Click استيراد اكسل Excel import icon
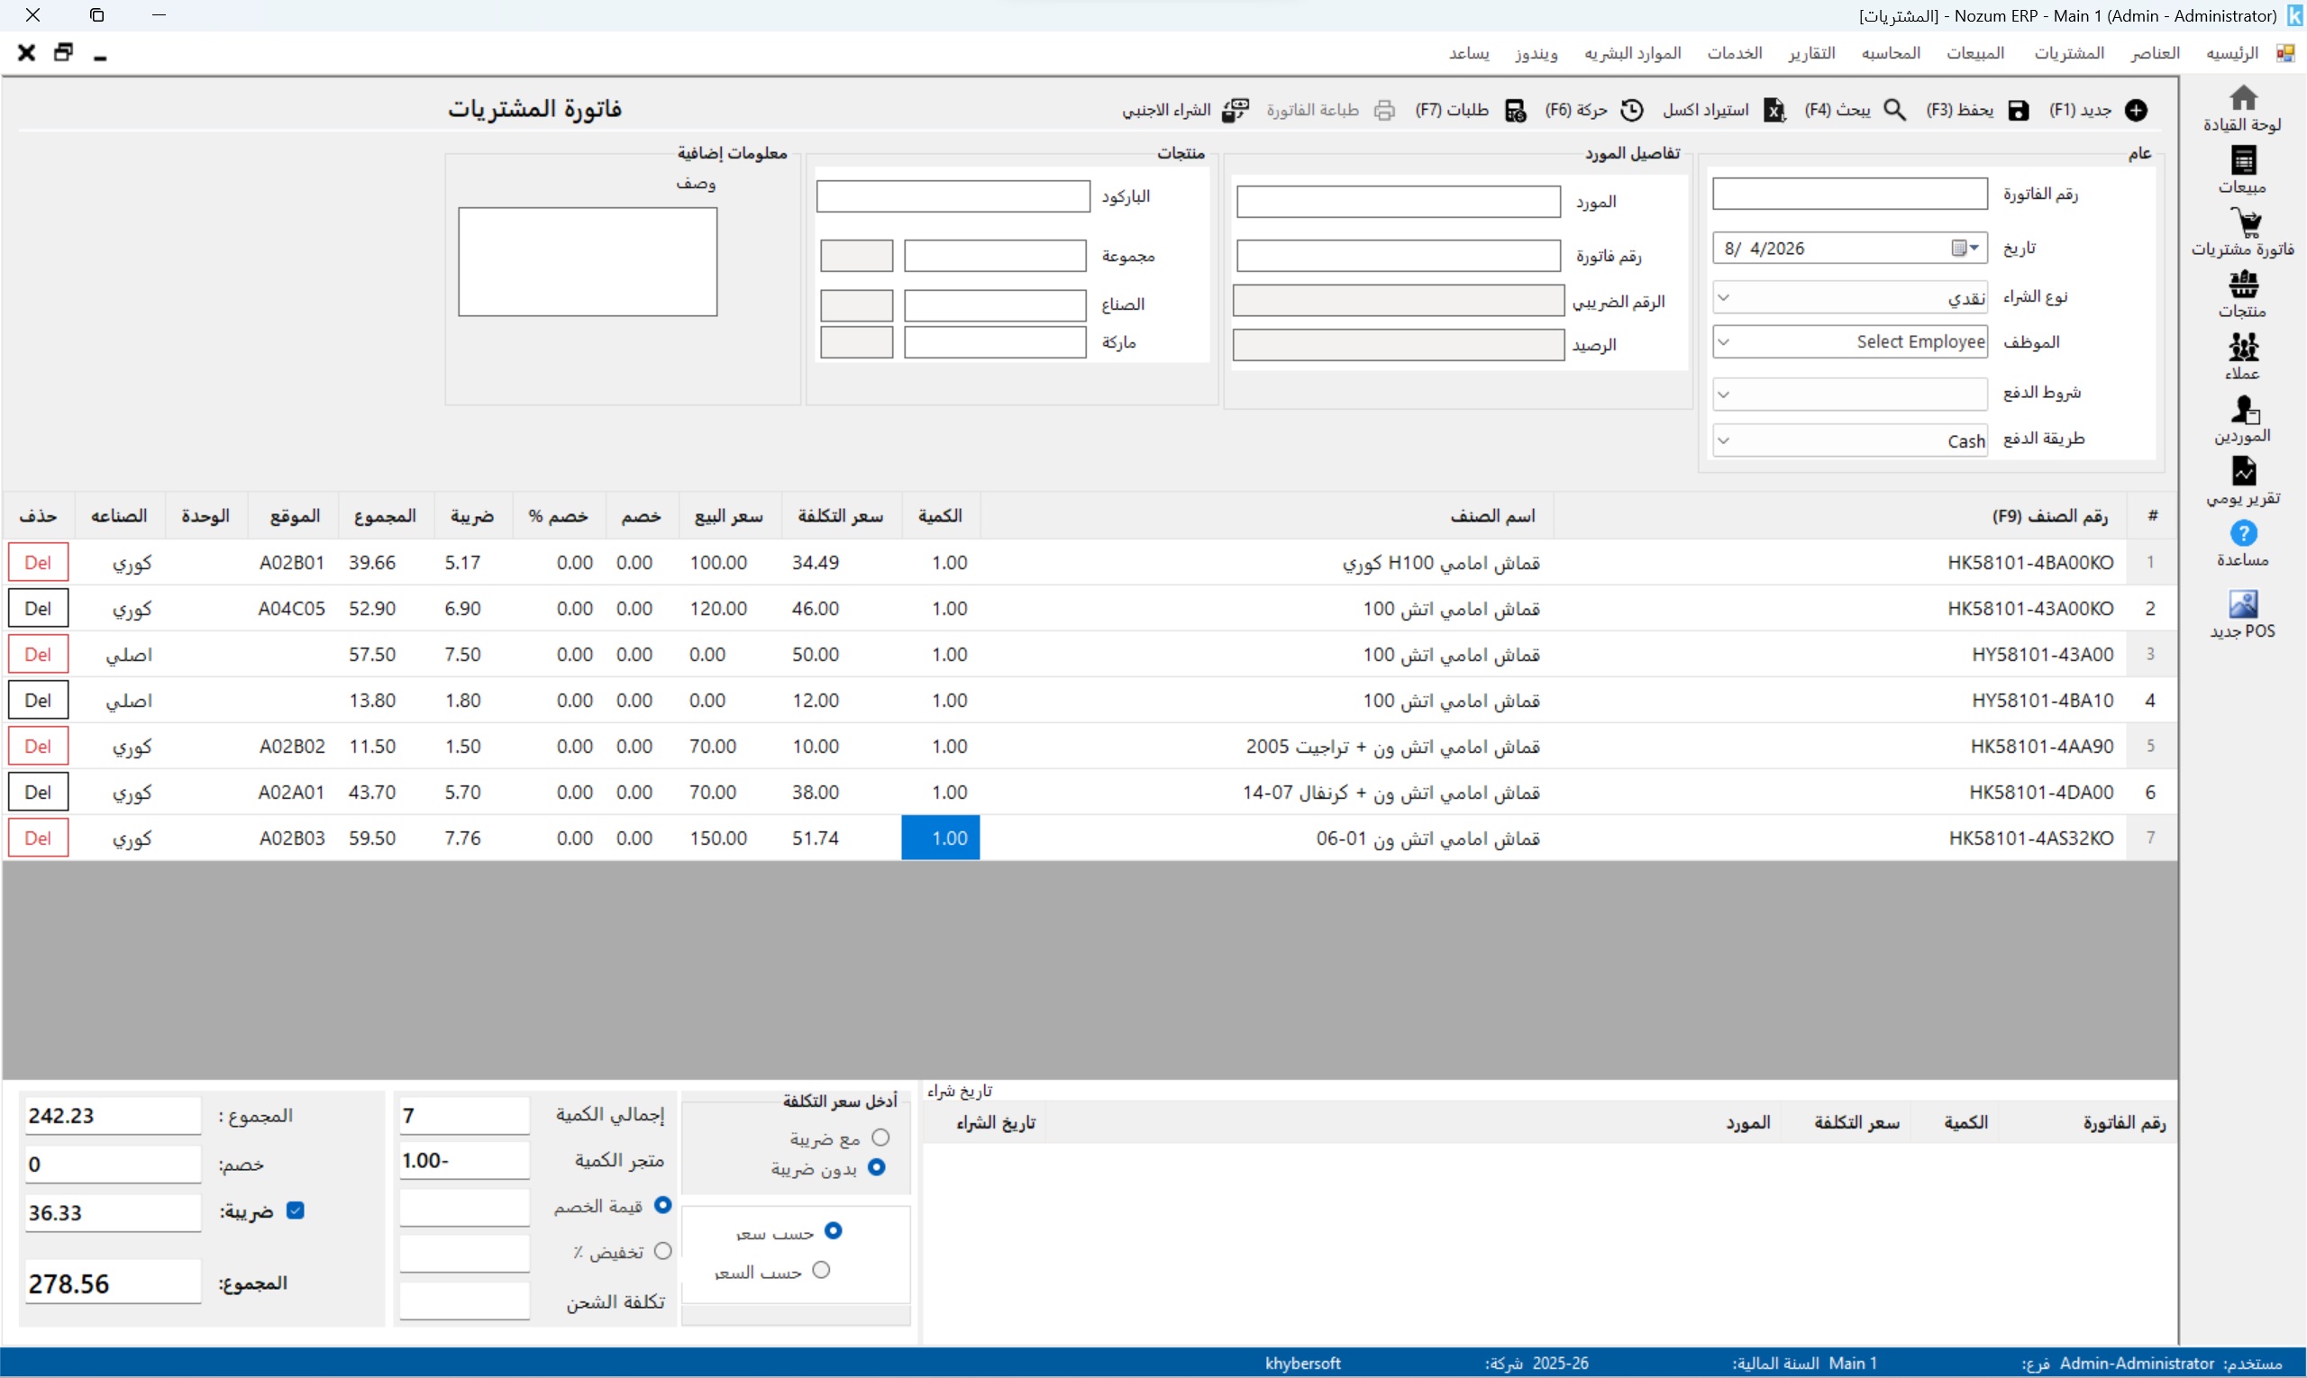This screenshot has width=2307, height=1378. [1774, 111]
